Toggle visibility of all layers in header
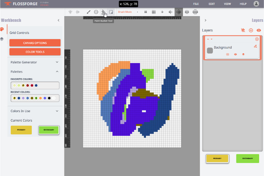 click(x=259, y=30)
